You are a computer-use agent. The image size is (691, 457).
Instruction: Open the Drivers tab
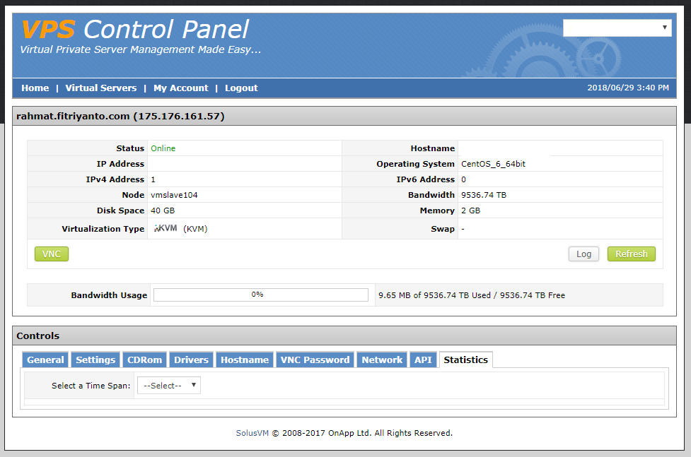(x=192, y=360)
